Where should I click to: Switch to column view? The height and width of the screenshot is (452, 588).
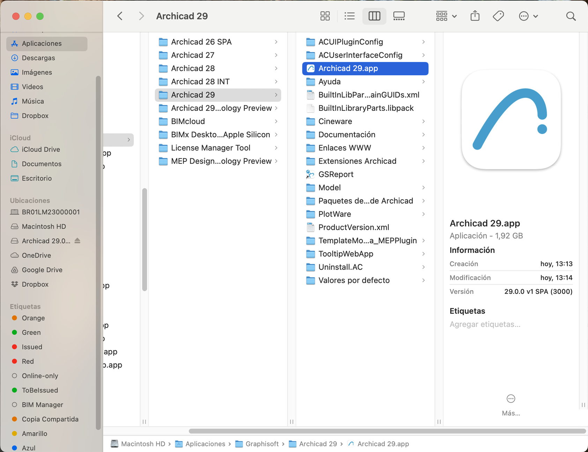[x=374, y=16]
